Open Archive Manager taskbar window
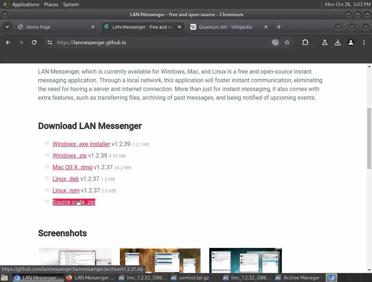This screenshot has height=282, width=372. pyautogui.click(x=298, y=278)
